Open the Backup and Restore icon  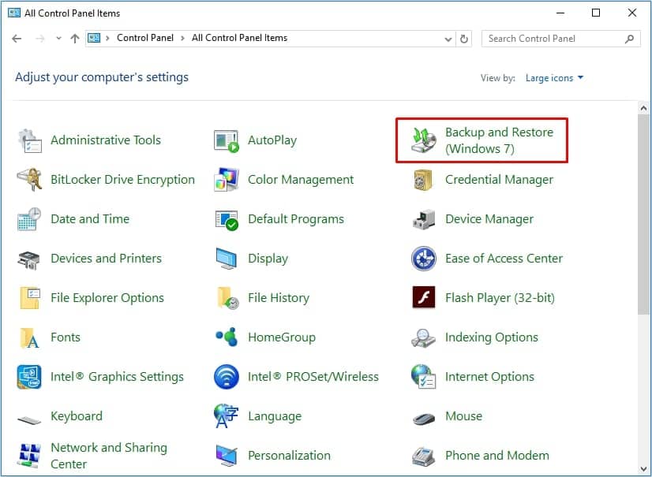click(424, 140)
